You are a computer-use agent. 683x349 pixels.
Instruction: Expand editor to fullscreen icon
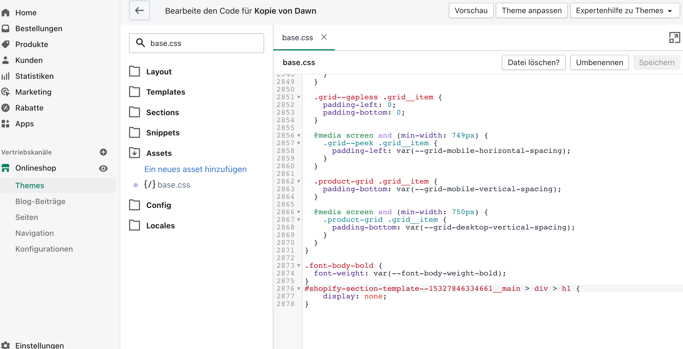[674, 38]
